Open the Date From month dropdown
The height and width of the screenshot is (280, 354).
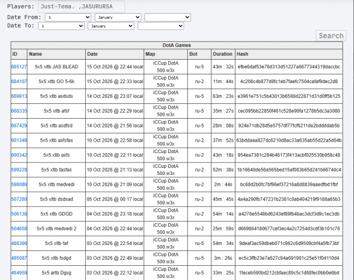tap(118, 17)
